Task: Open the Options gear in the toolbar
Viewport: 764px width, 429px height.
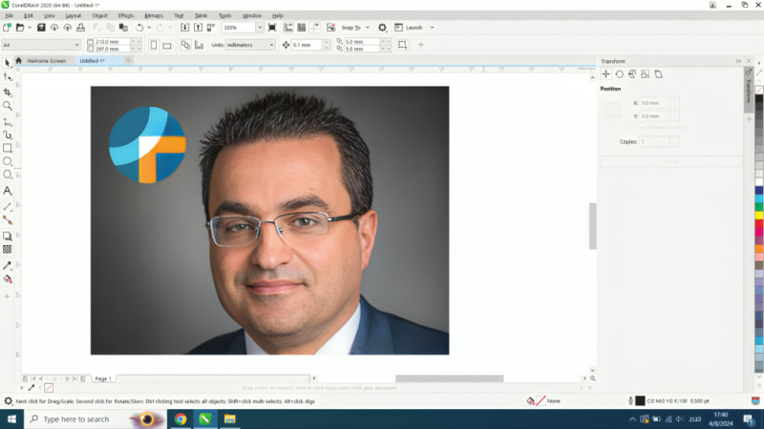Action: [383, 28]
